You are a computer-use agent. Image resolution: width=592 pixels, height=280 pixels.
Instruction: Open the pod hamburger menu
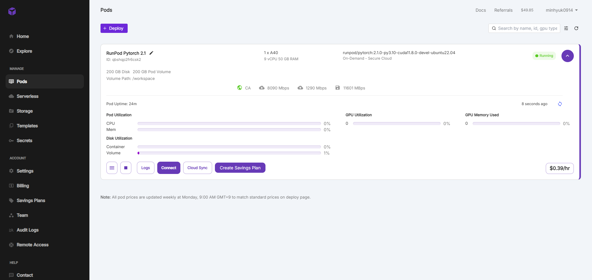tap(112, 168)
